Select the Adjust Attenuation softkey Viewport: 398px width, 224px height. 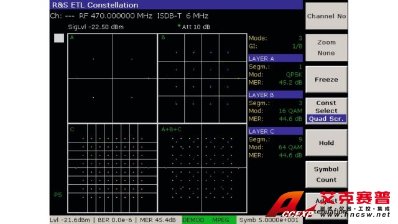[x=326, y=206]
